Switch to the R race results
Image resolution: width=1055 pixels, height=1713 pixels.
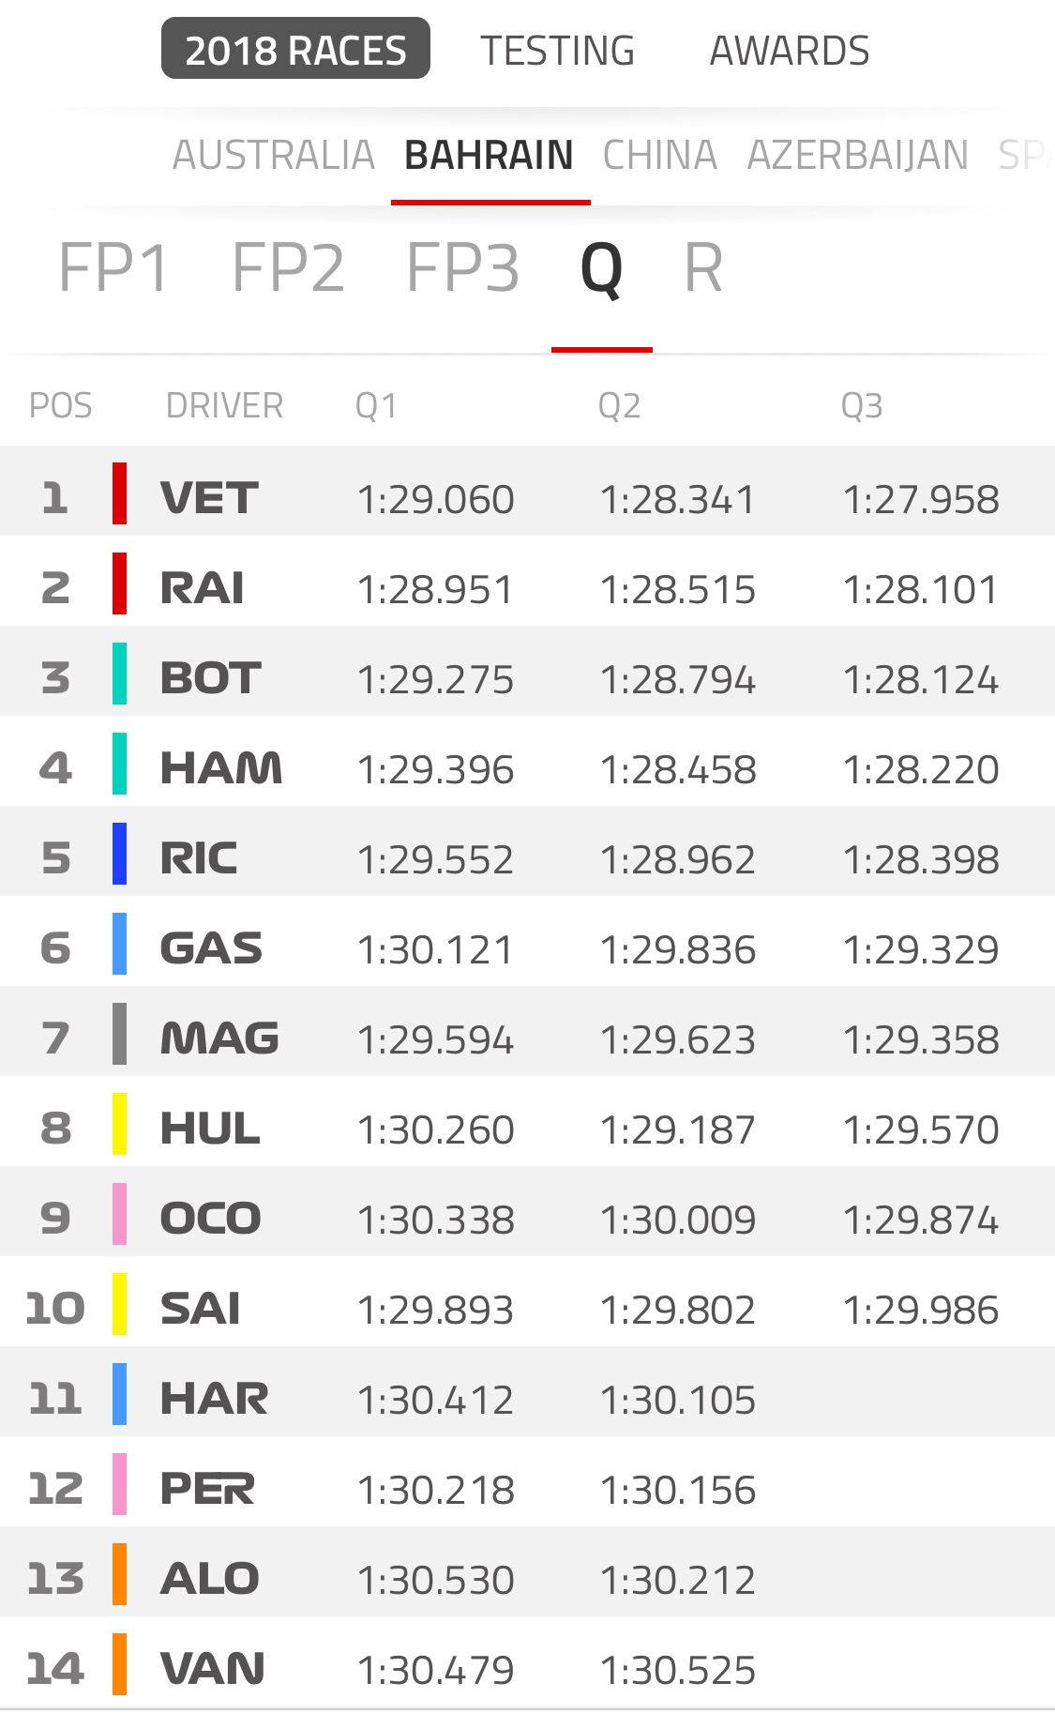coord(703,268)
